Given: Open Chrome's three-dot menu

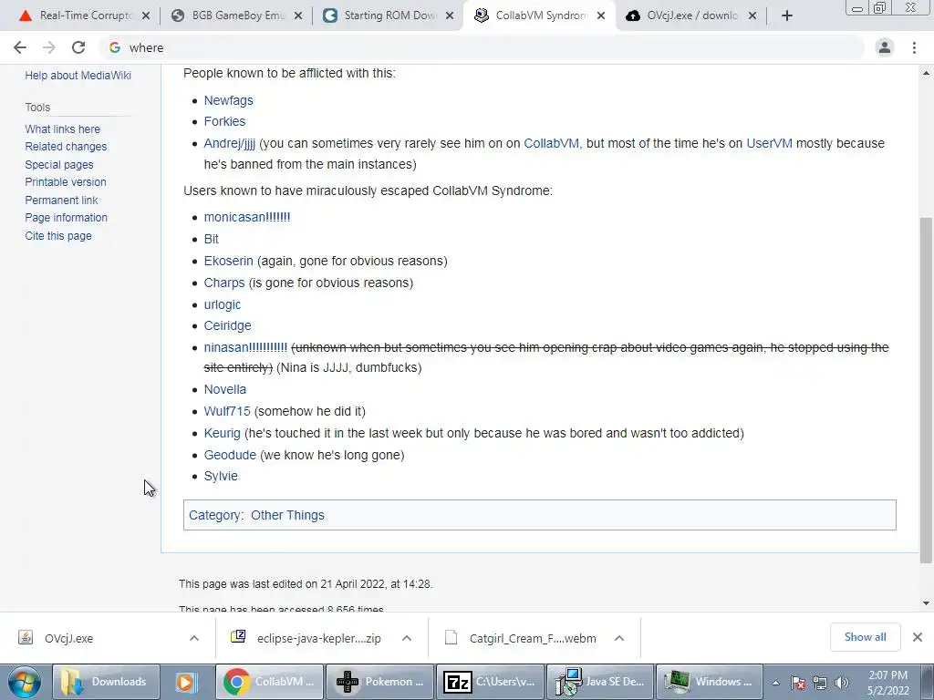Looking at the screenshot, I should click(914, 47).
